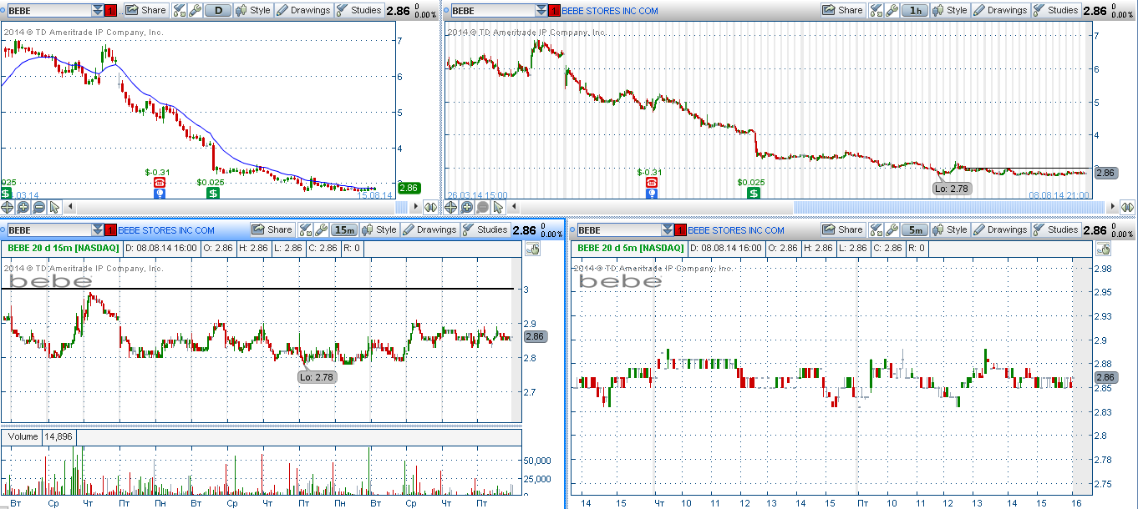Open the Studies menu in the 1h chart

pyautogui.click(x=1056, y=11)
